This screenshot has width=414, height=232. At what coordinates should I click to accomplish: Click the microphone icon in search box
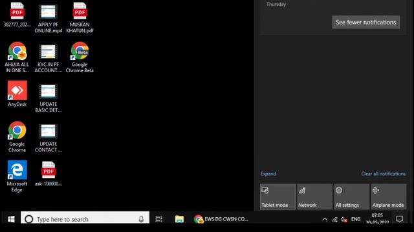141,219
